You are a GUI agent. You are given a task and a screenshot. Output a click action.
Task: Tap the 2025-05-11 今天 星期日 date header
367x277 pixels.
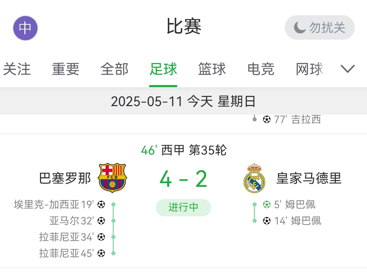point(183,101)
